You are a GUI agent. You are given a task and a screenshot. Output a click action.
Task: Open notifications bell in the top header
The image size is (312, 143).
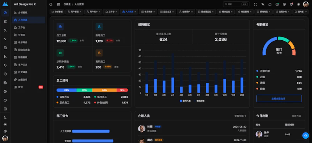(270, 4)
